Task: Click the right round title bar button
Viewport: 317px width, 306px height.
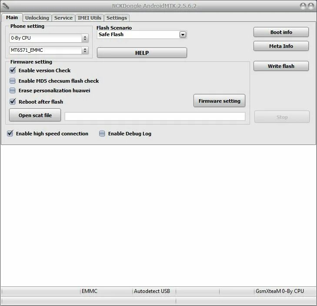Action: click(311, 6)
